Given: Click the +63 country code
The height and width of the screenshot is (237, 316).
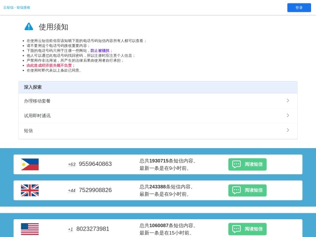Looking at the screenshot, I should tap(72, 164).
